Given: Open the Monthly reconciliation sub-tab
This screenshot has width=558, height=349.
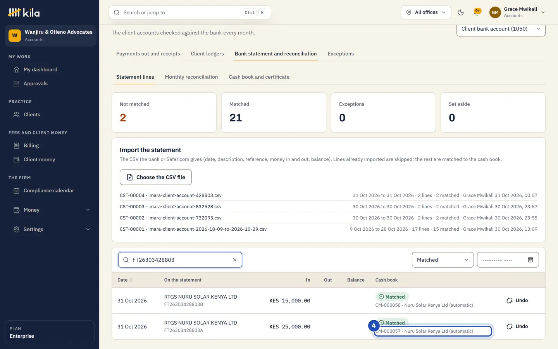Looking at the screenshot, I should coord(191,77).
